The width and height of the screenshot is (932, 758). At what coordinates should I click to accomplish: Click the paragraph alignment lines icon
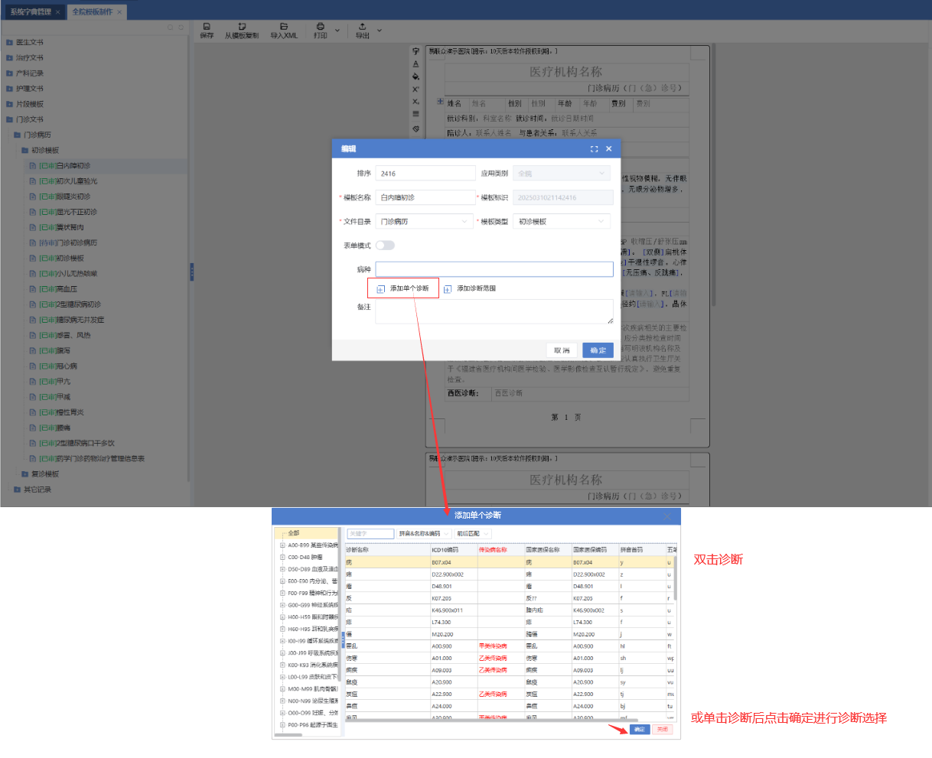415,115
